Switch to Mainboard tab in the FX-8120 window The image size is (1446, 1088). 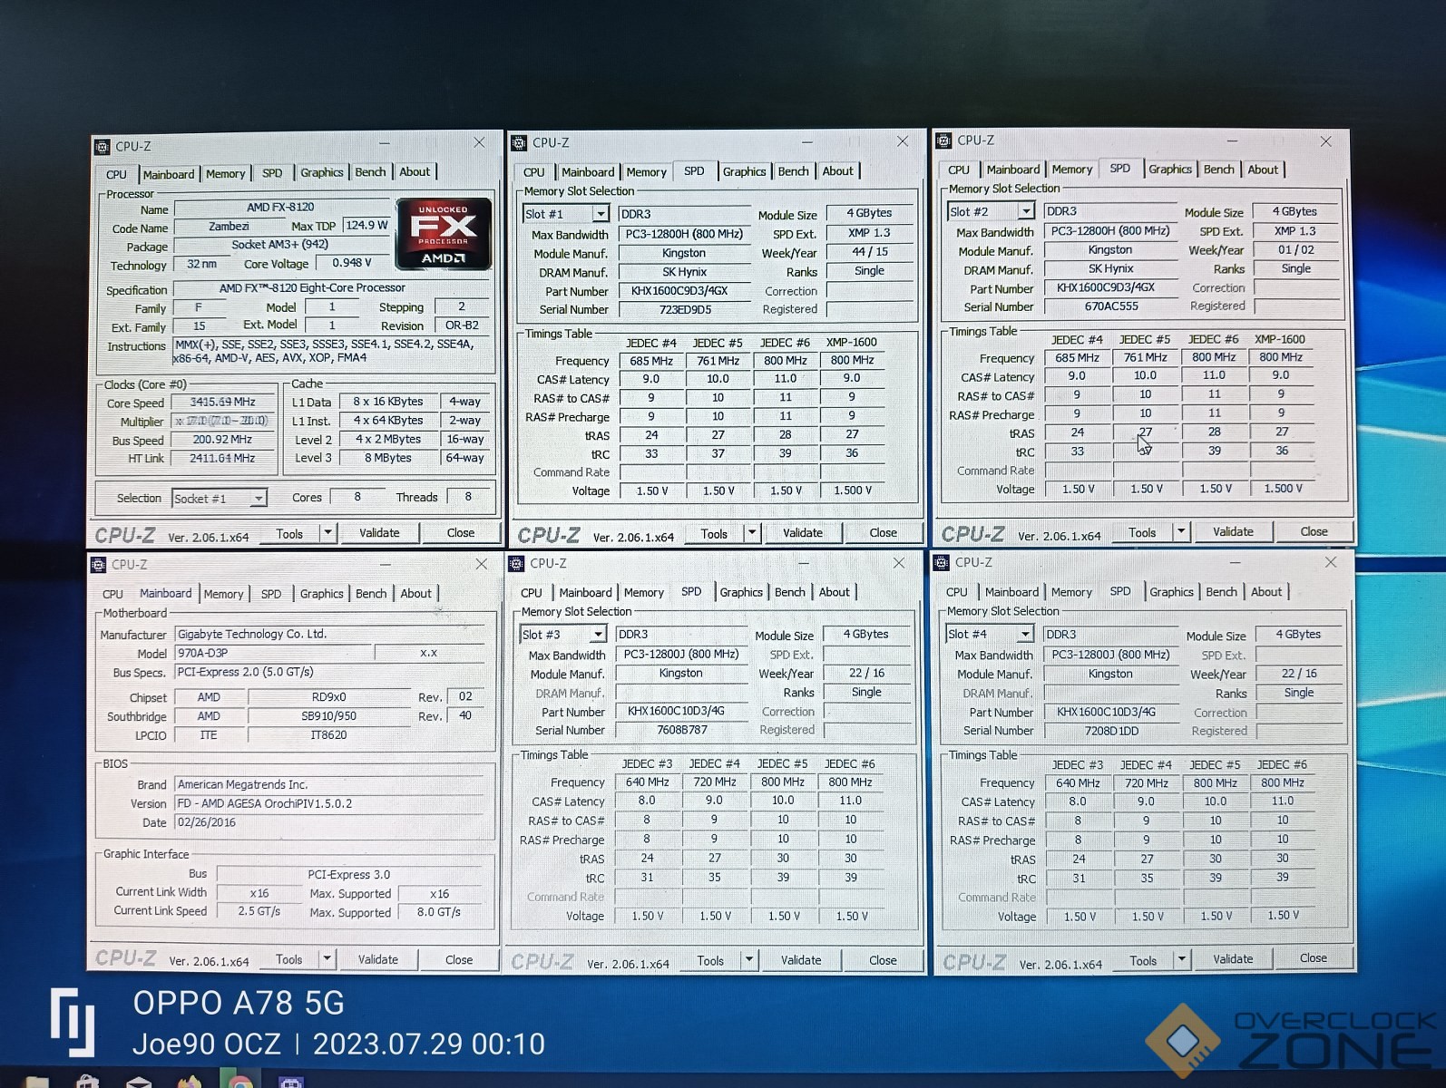point(169,174)
